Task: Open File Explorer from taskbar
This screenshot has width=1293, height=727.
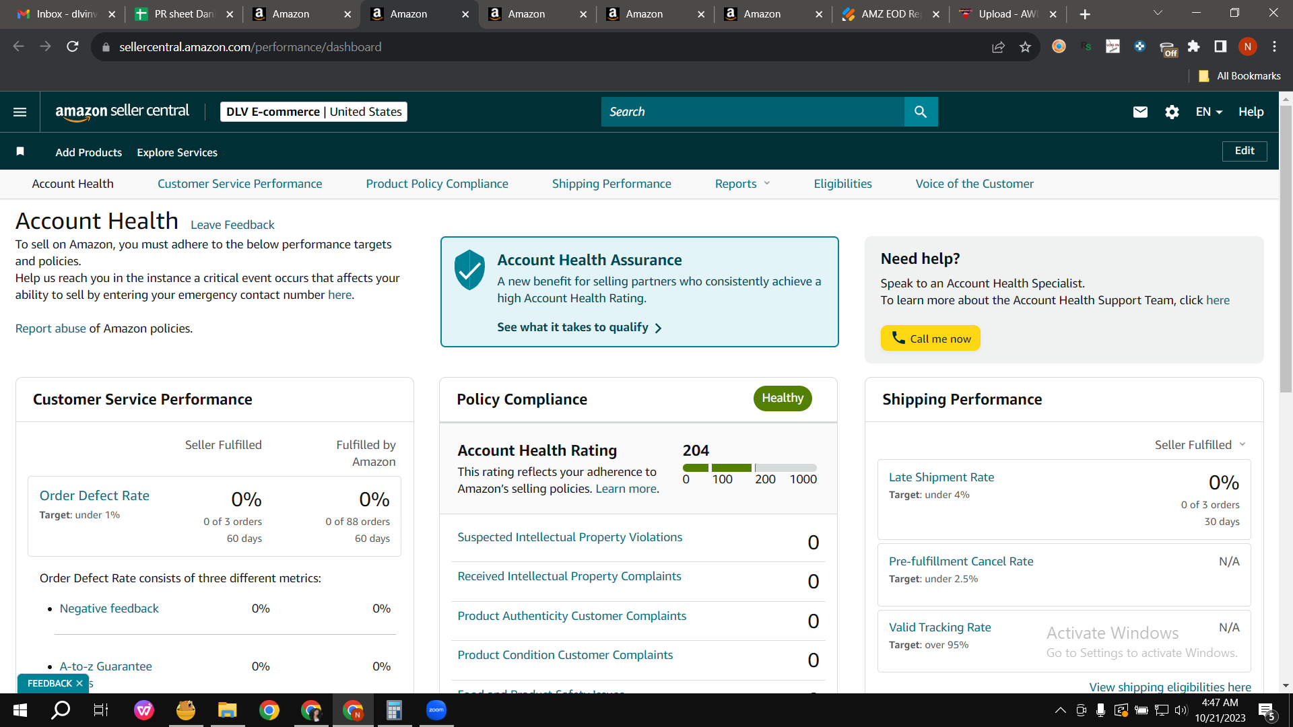Action: pyautogui.click(x=228, y=710)
